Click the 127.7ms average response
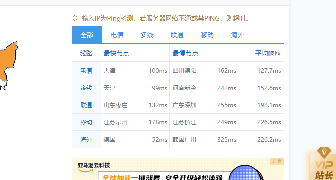This screenshot has width=336, height=180. 269,71
